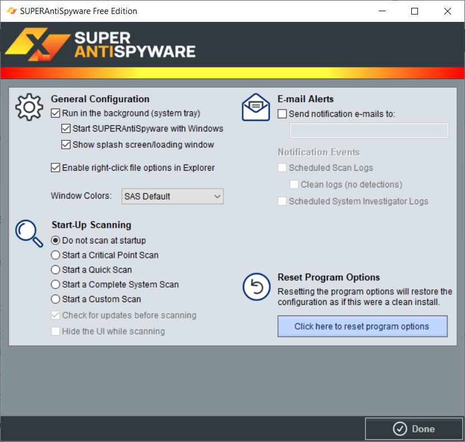Toggle Check for updates before scanning

tap(55, 315)
